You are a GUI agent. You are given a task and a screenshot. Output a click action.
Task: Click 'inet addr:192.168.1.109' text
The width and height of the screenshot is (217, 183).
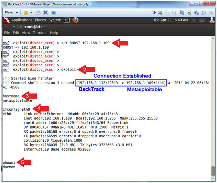48,118
